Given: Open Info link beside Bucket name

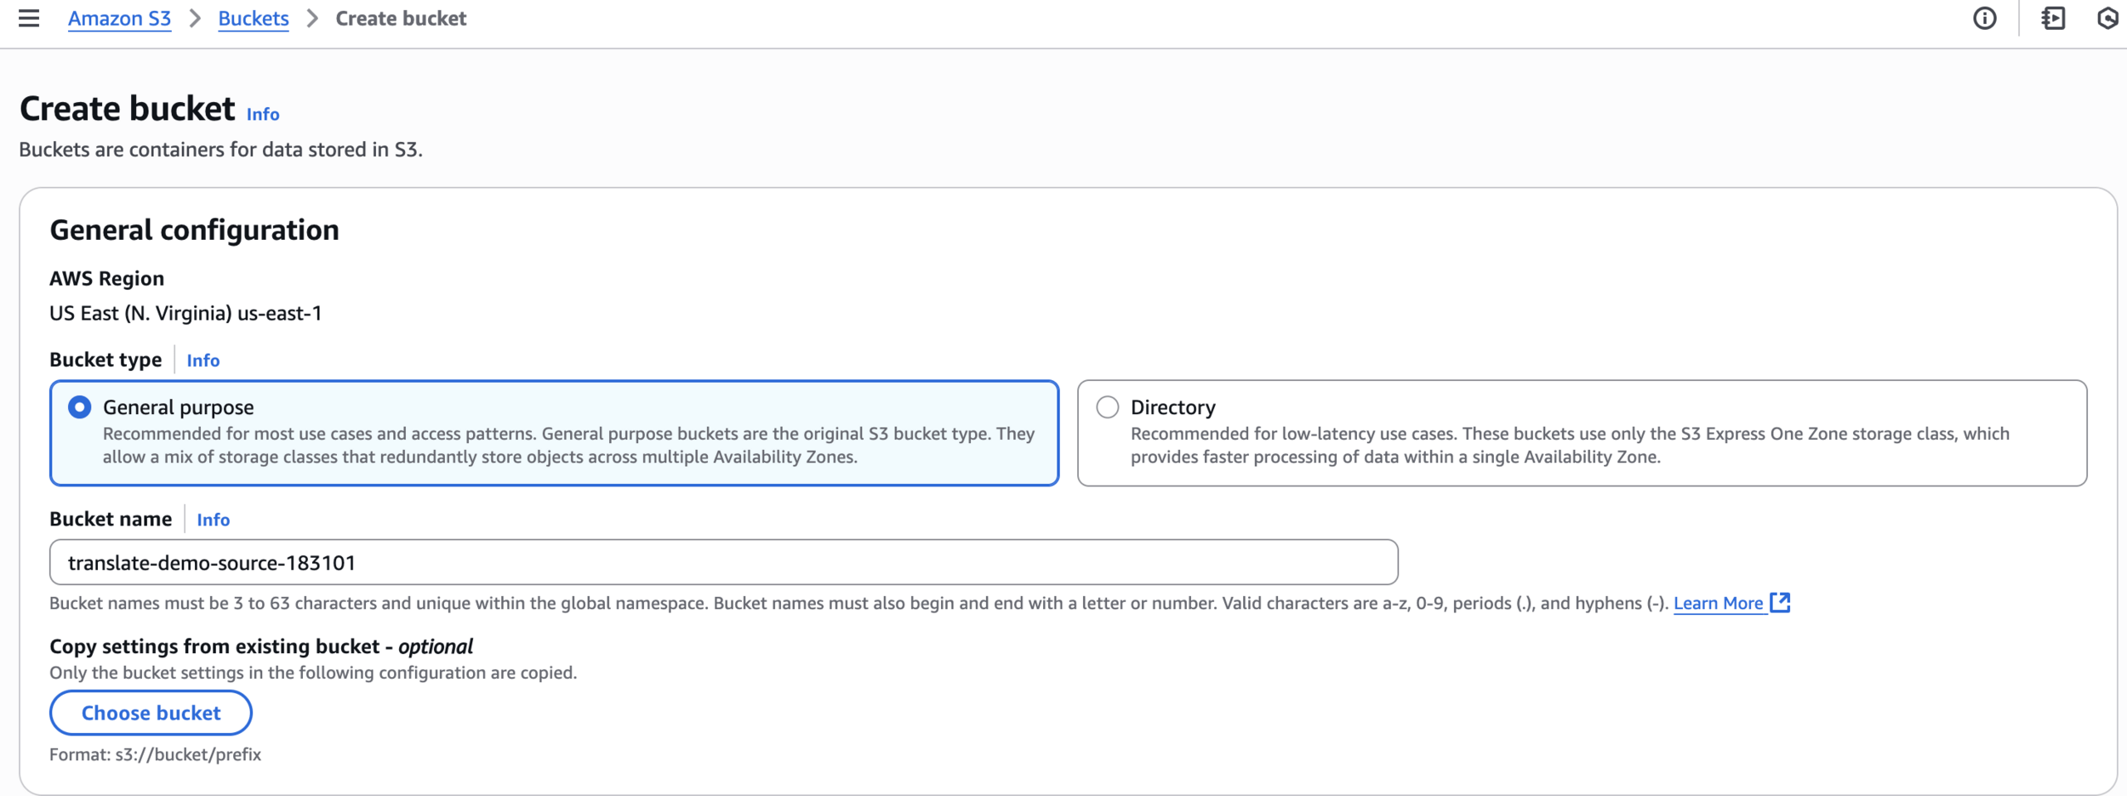Looking at the screenshot, I should (214, 520).
